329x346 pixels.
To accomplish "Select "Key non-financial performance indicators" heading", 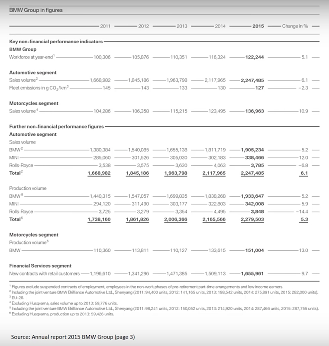I will pyautogui.click(x=56, y=42).
